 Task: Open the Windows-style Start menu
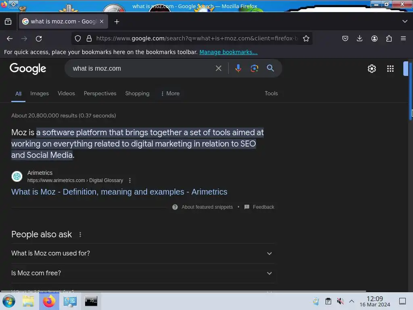tap(9, 301)
